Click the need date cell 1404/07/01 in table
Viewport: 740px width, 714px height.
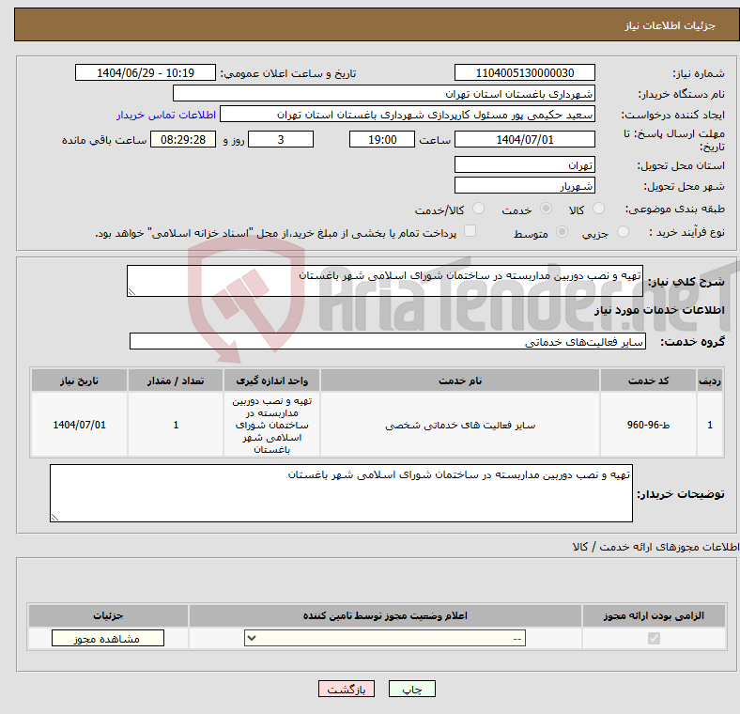click(79, 425)
